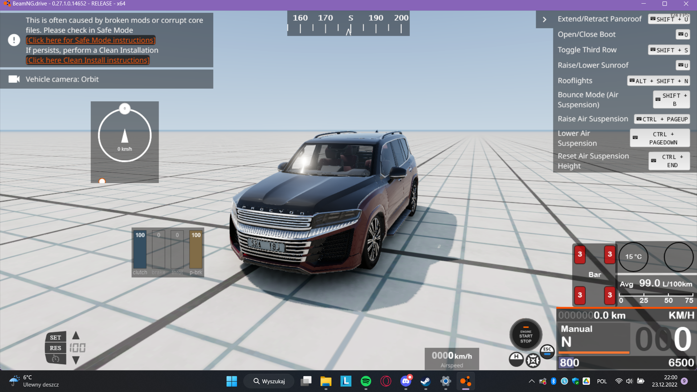Click Open/Close Boot control
This screenshot has height=392, width=697.
tap(623, 34)
